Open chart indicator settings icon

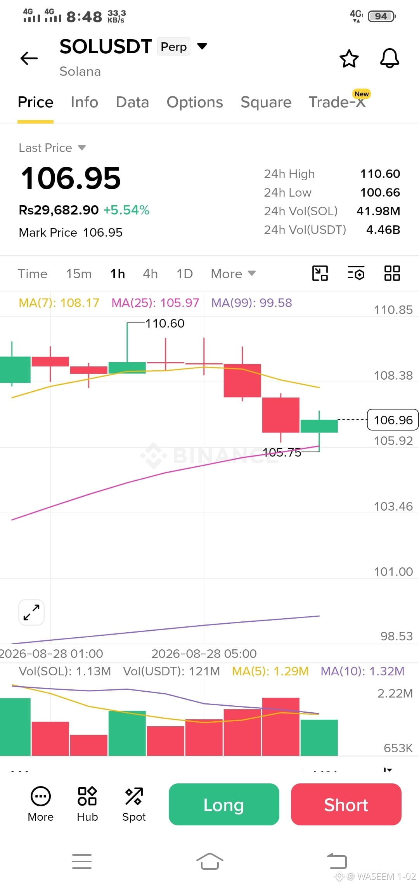coord(356,273)
